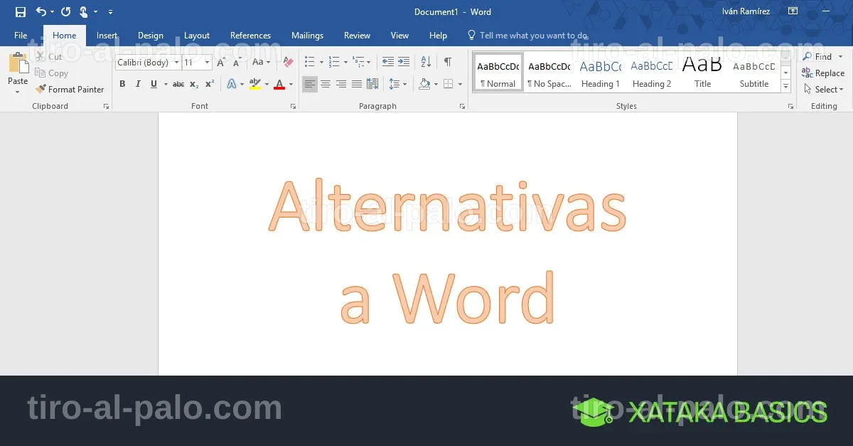Open the File tab
The width and height of the screenshot is (853, 446).
[21, 36]
